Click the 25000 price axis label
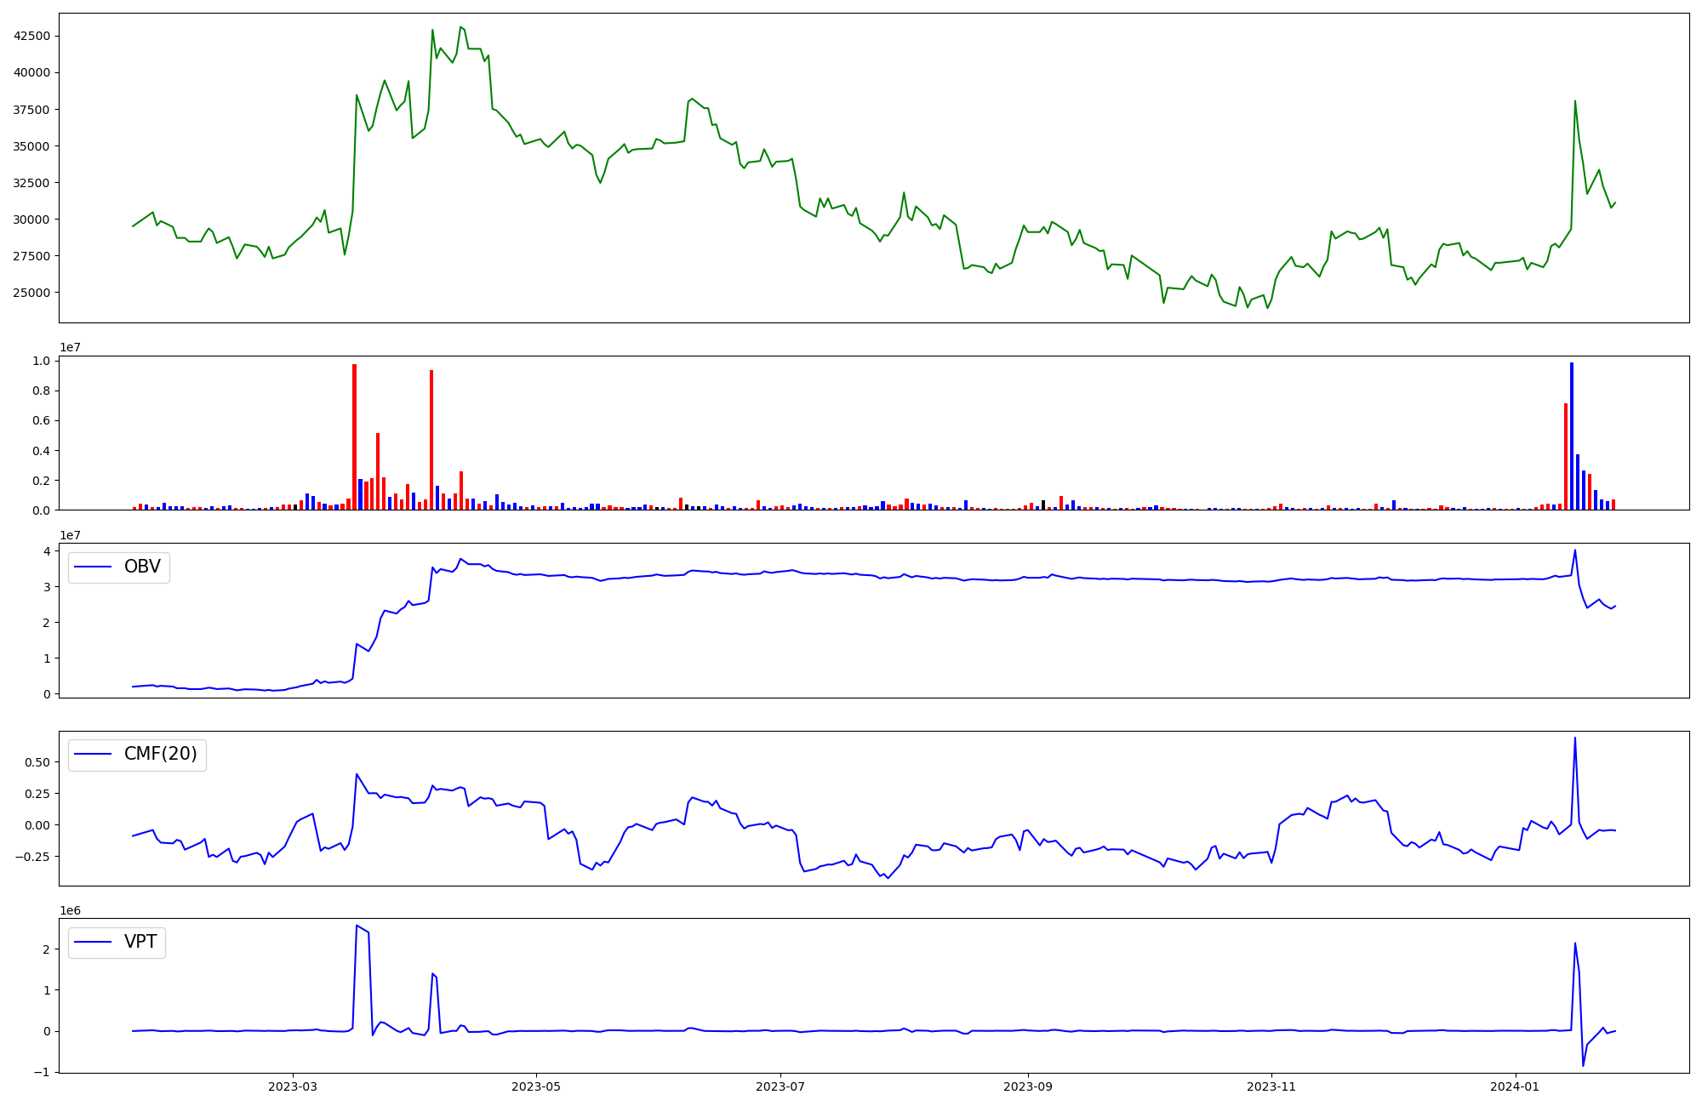Image resolution: width=1702 pixels, height=1106 pixels. pos(31,293)
